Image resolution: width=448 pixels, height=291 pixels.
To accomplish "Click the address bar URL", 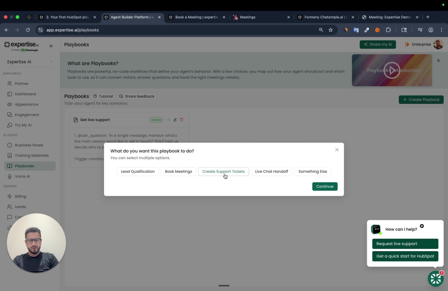I will pyautogui.click(x=72, y=30).
